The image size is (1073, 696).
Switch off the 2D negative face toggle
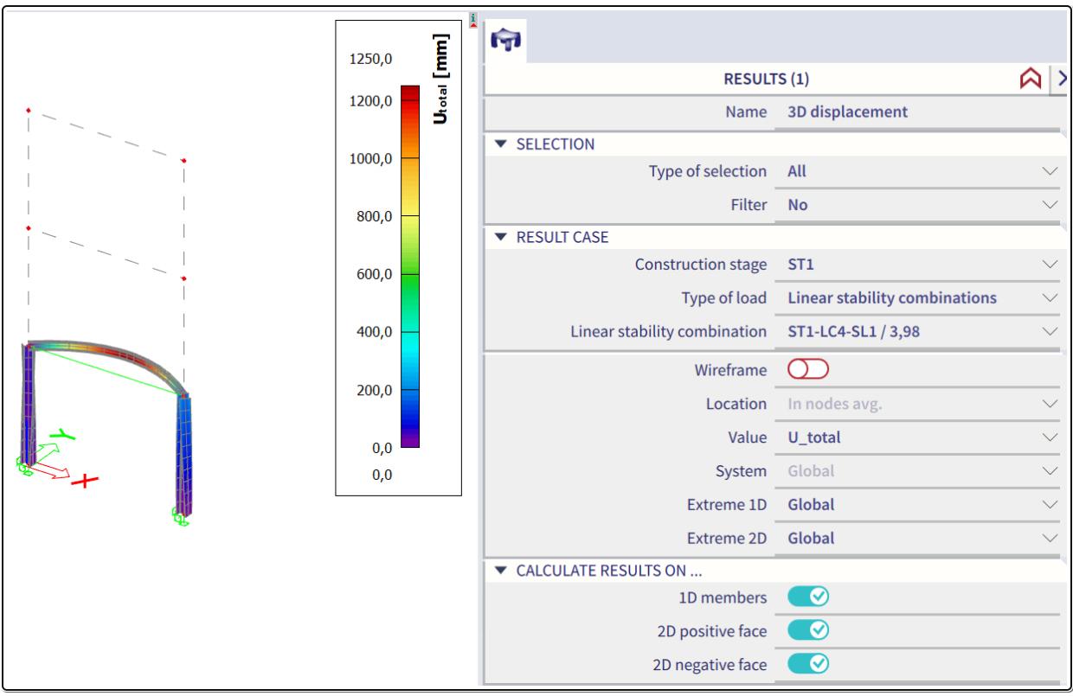[807, 665]
